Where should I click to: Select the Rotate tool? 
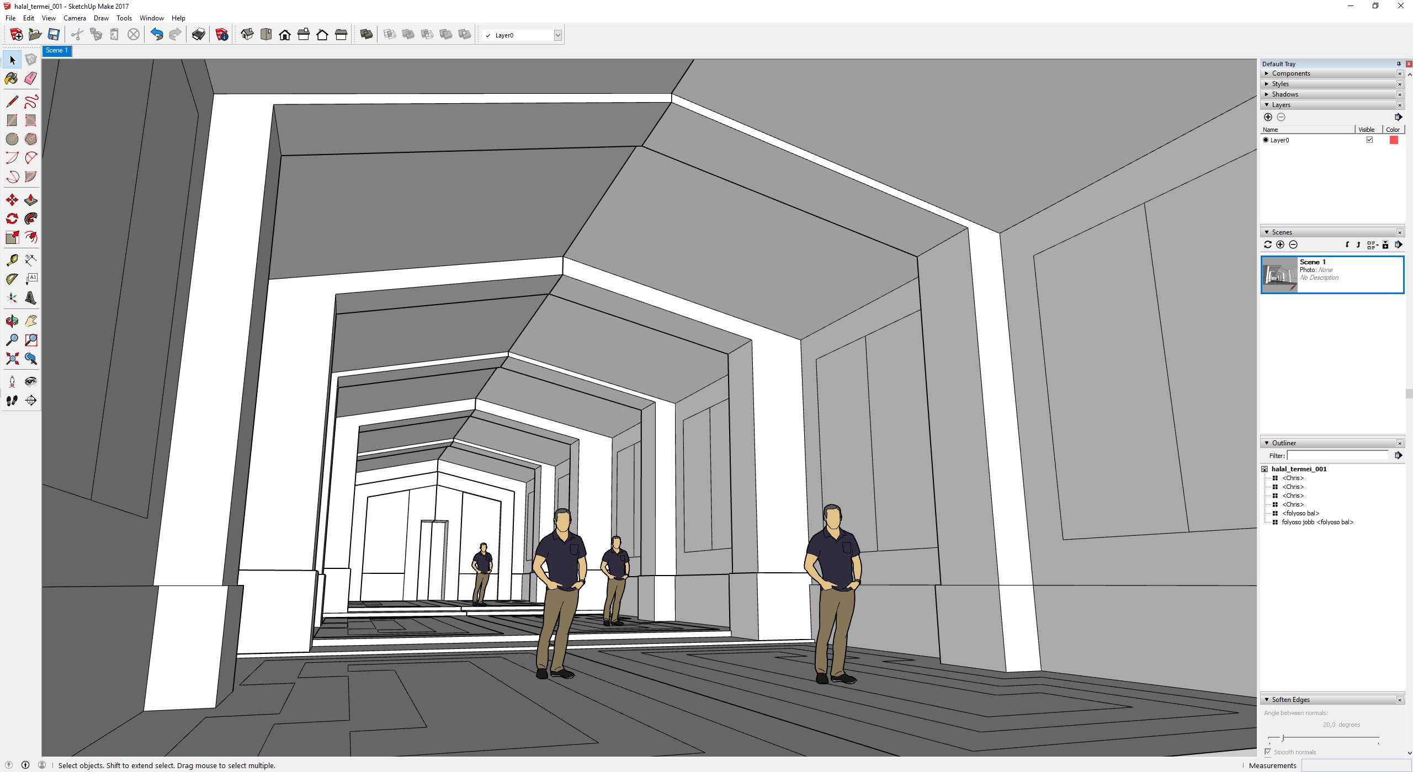pos(12,219)
